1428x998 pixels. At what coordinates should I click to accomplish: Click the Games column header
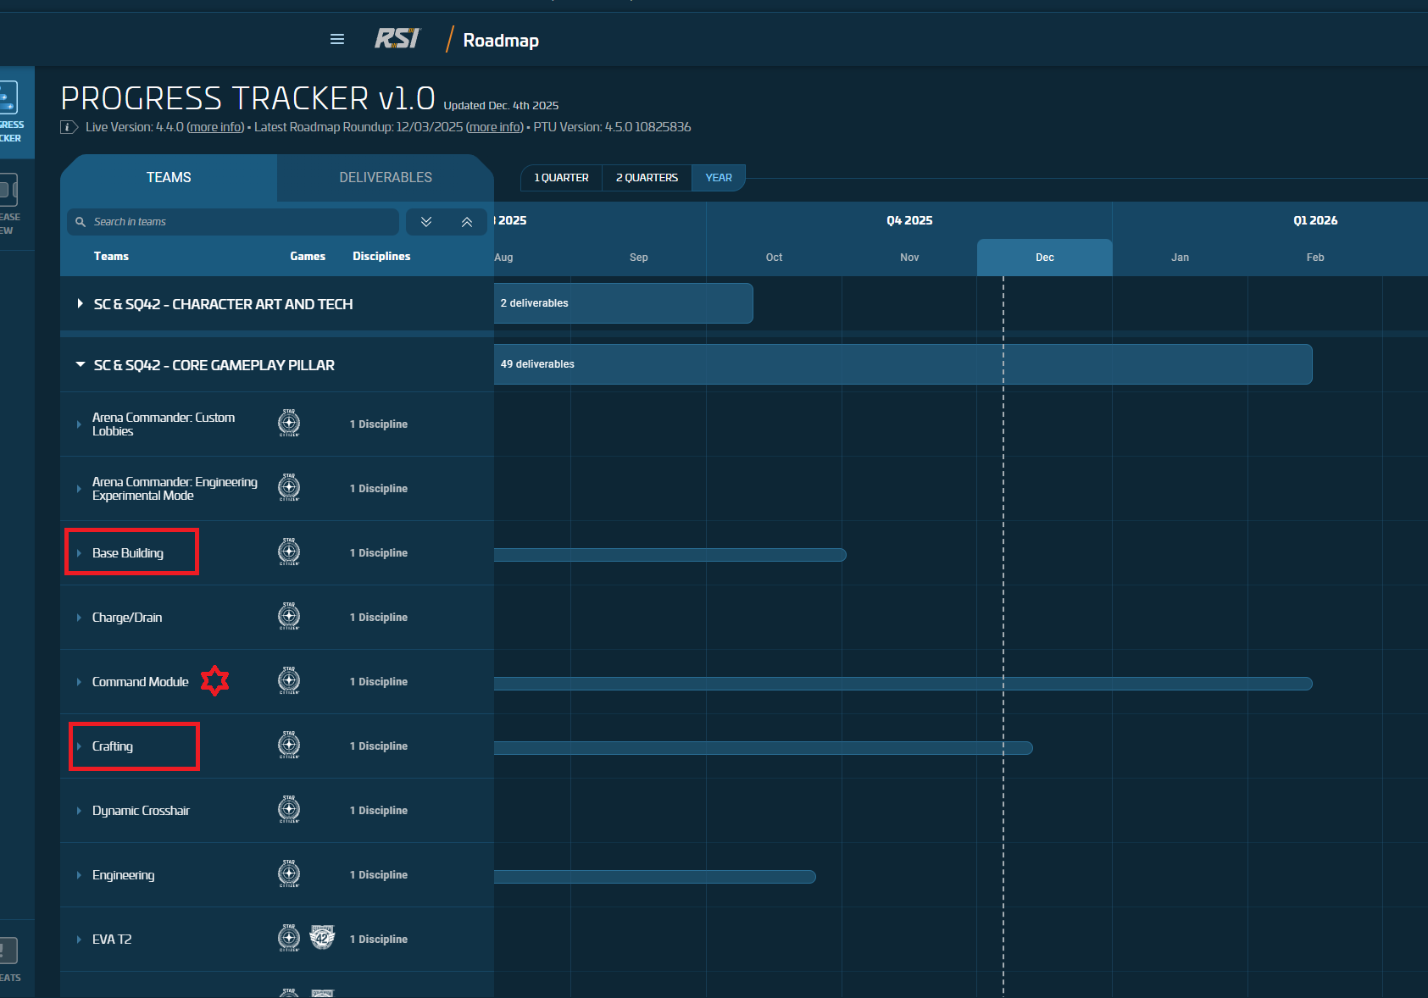(308, 256)
